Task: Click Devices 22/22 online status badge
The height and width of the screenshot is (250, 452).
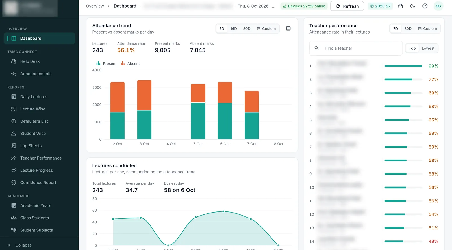Action: [x=304, y=6]
